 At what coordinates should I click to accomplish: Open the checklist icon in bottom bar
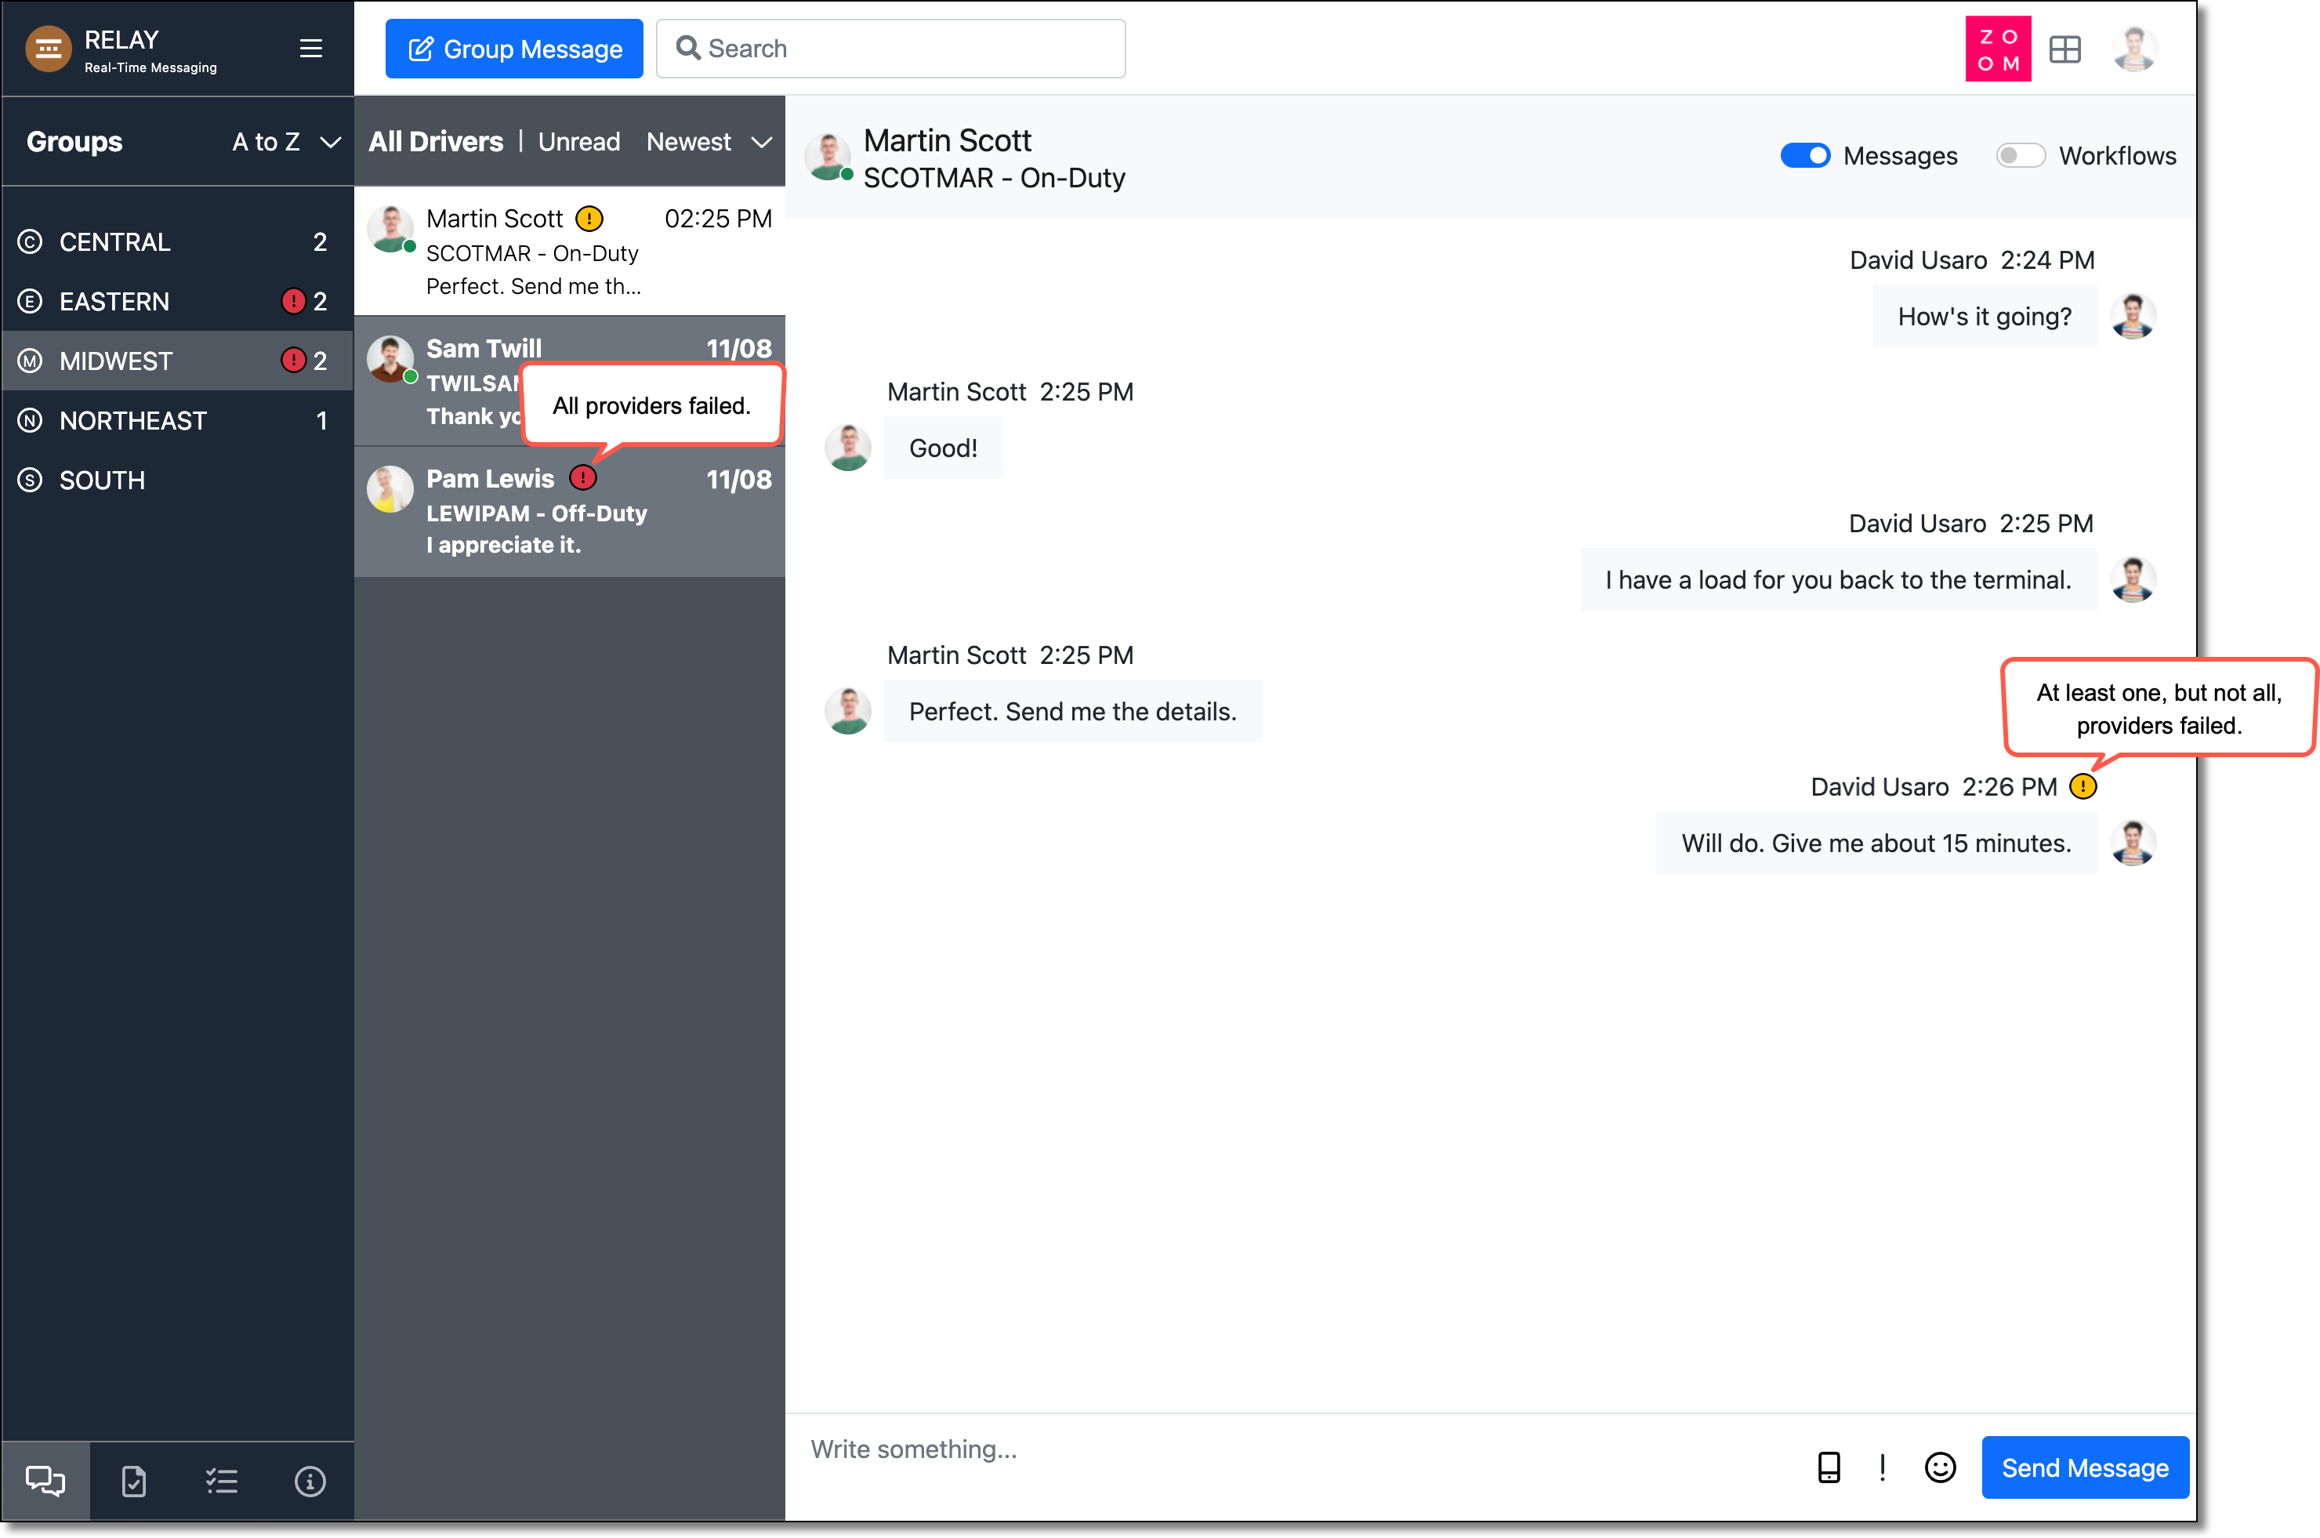pos(222,1481)
